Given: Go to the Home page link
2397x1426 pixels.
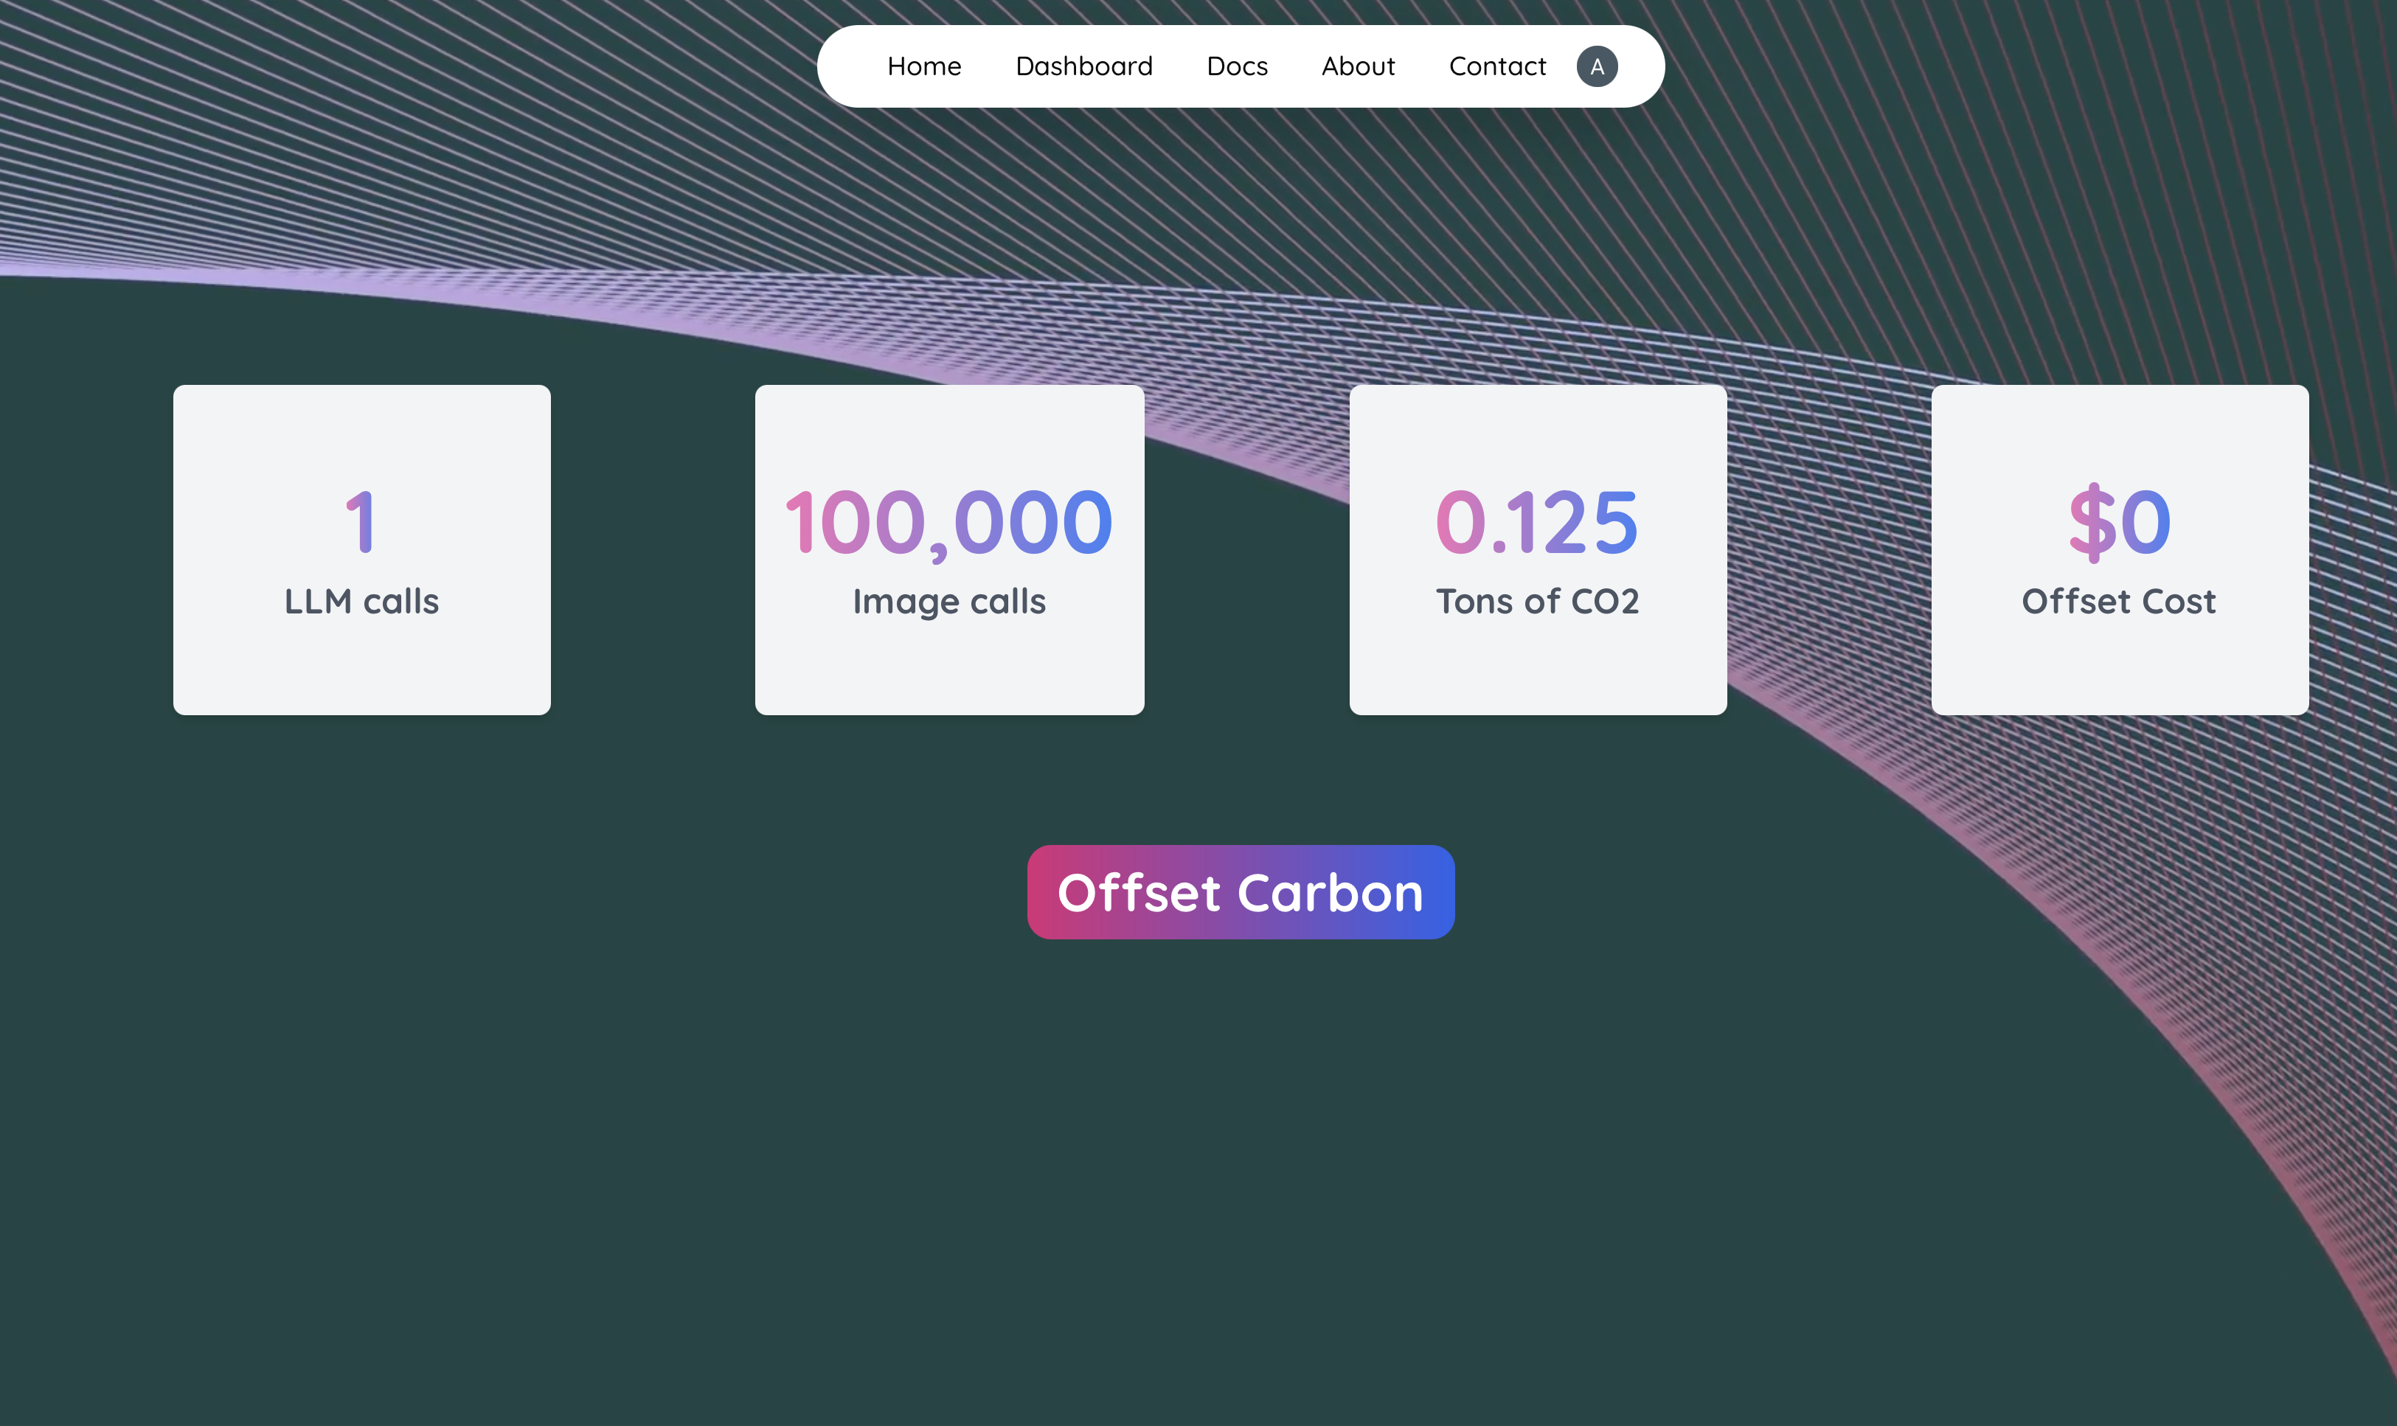Looking at the screenshot, I should [x=923, y=66].
